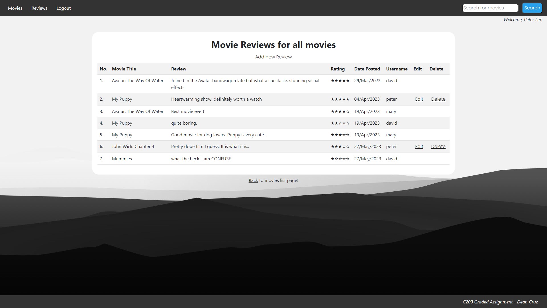The height and width of the screenshot is (308, 547).
Task: Click the Date Posted column header
Action: [367, 69]
